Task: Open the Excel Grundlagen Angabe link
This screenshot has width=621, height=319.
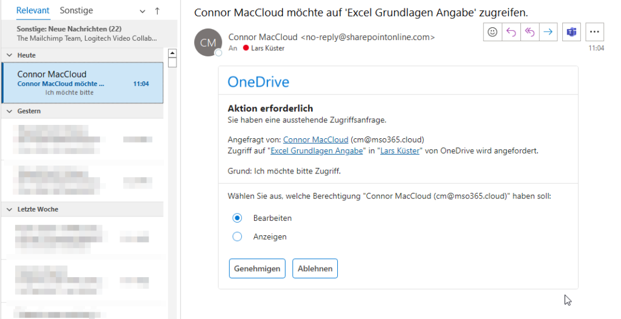Action: (317, 150)
